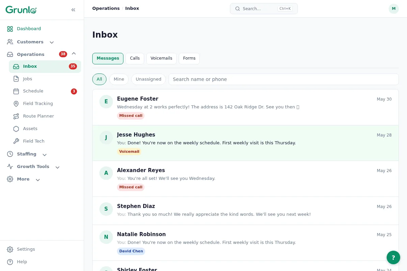Click the More gear icon
407x271 pixels.
10,179
